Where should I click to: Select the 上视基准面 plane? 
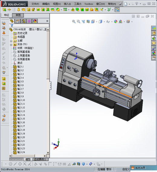point(24,56)
